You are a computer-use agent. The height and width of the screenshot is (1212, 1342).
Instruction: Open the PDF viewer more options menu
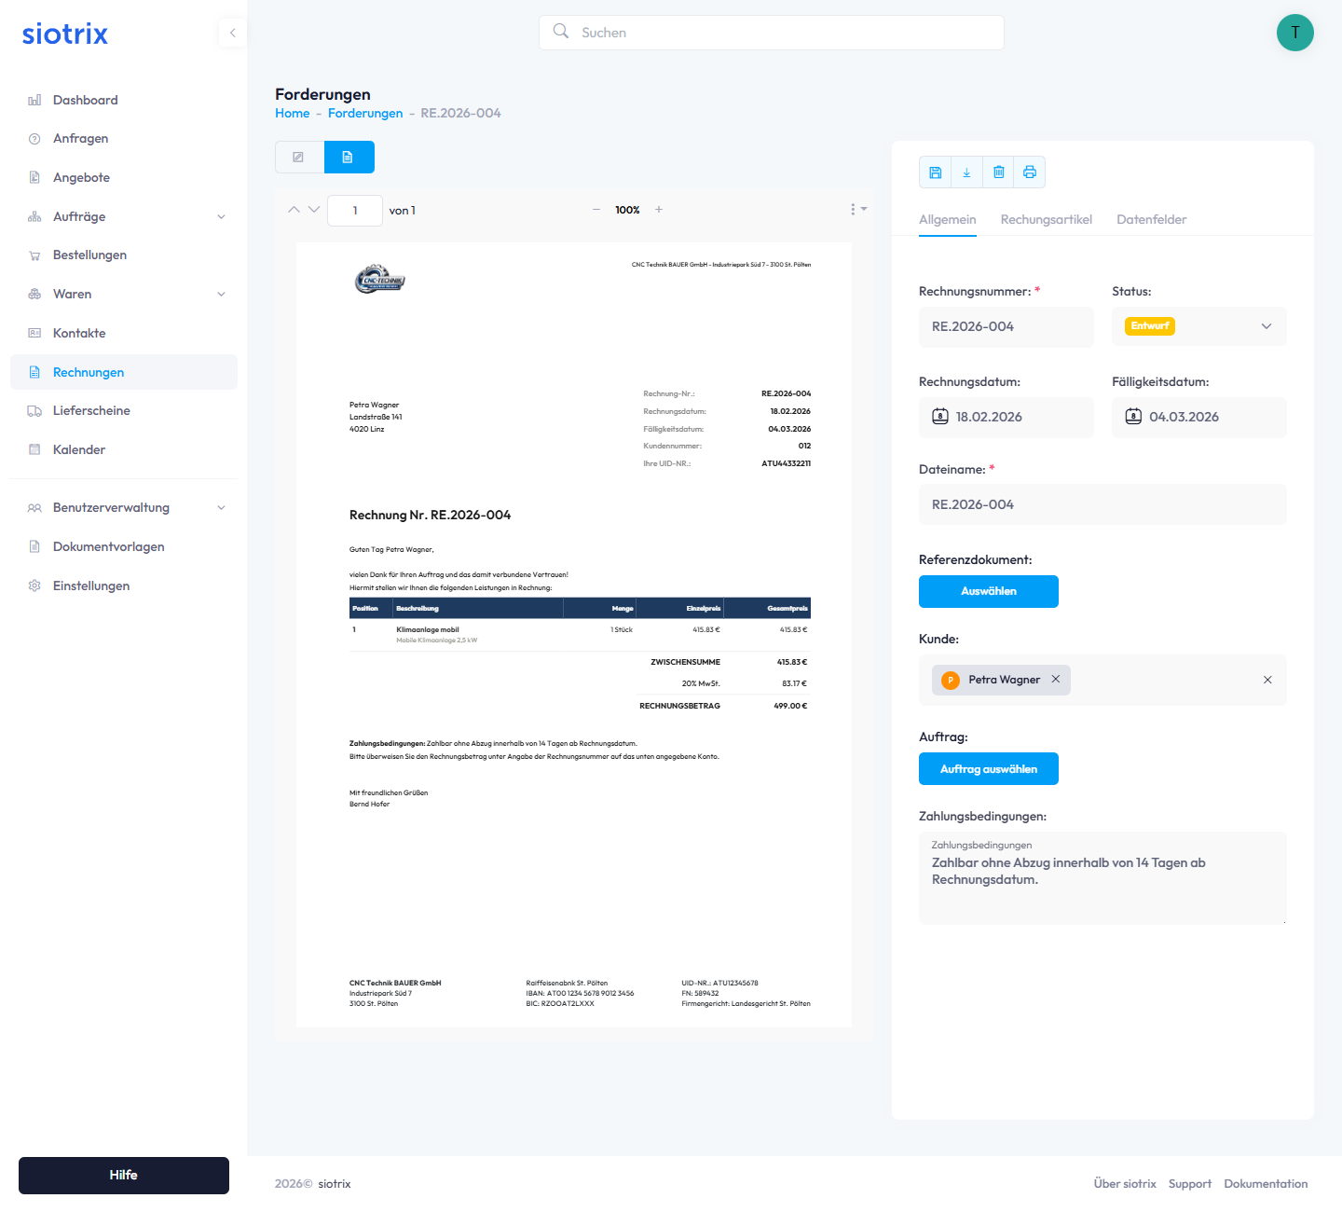(856, 210)
